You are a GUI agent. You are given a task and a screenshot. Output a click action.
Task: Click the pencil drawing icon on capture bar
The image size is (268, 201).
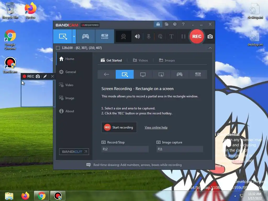click(45, 76)
